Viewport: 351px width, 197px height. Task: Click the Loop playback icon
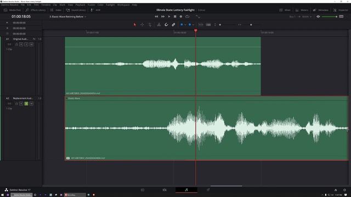point(187,16)
